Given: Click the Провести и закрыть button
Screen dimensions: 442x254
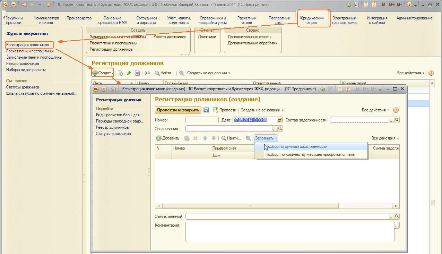Looking at the screenshot, I should click(x=178, y=110).
